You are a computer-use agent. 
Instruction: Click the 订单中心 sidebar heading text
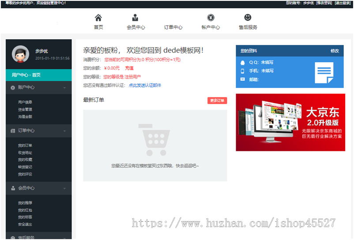click(26, 131)
